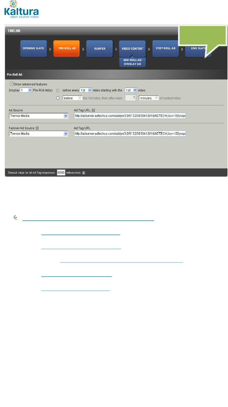
Task: Select the 'before every' radio option
Action: [x=58, y=90]
